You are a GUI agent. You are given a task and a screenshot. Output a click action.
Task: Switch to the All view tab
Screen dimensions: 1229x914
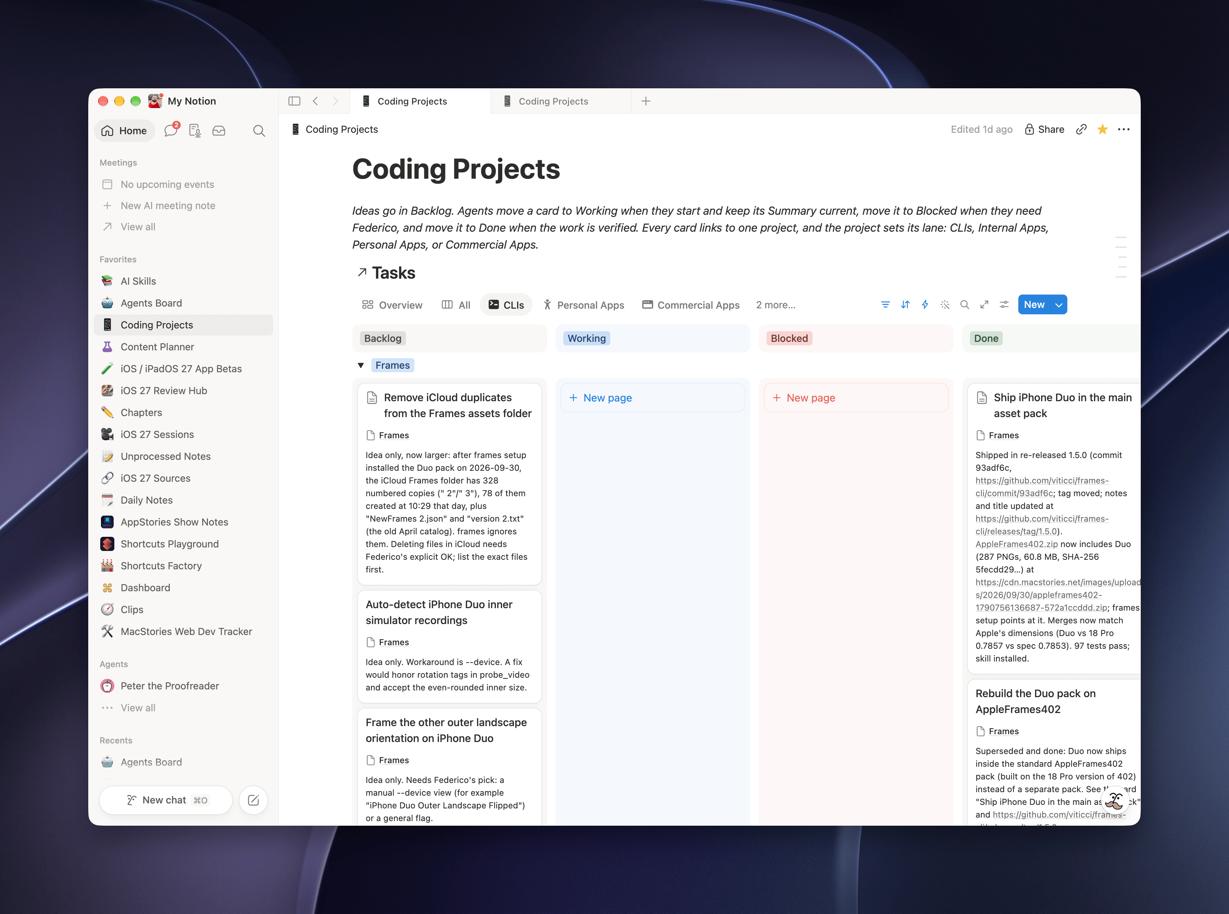(x=456, y=305)
